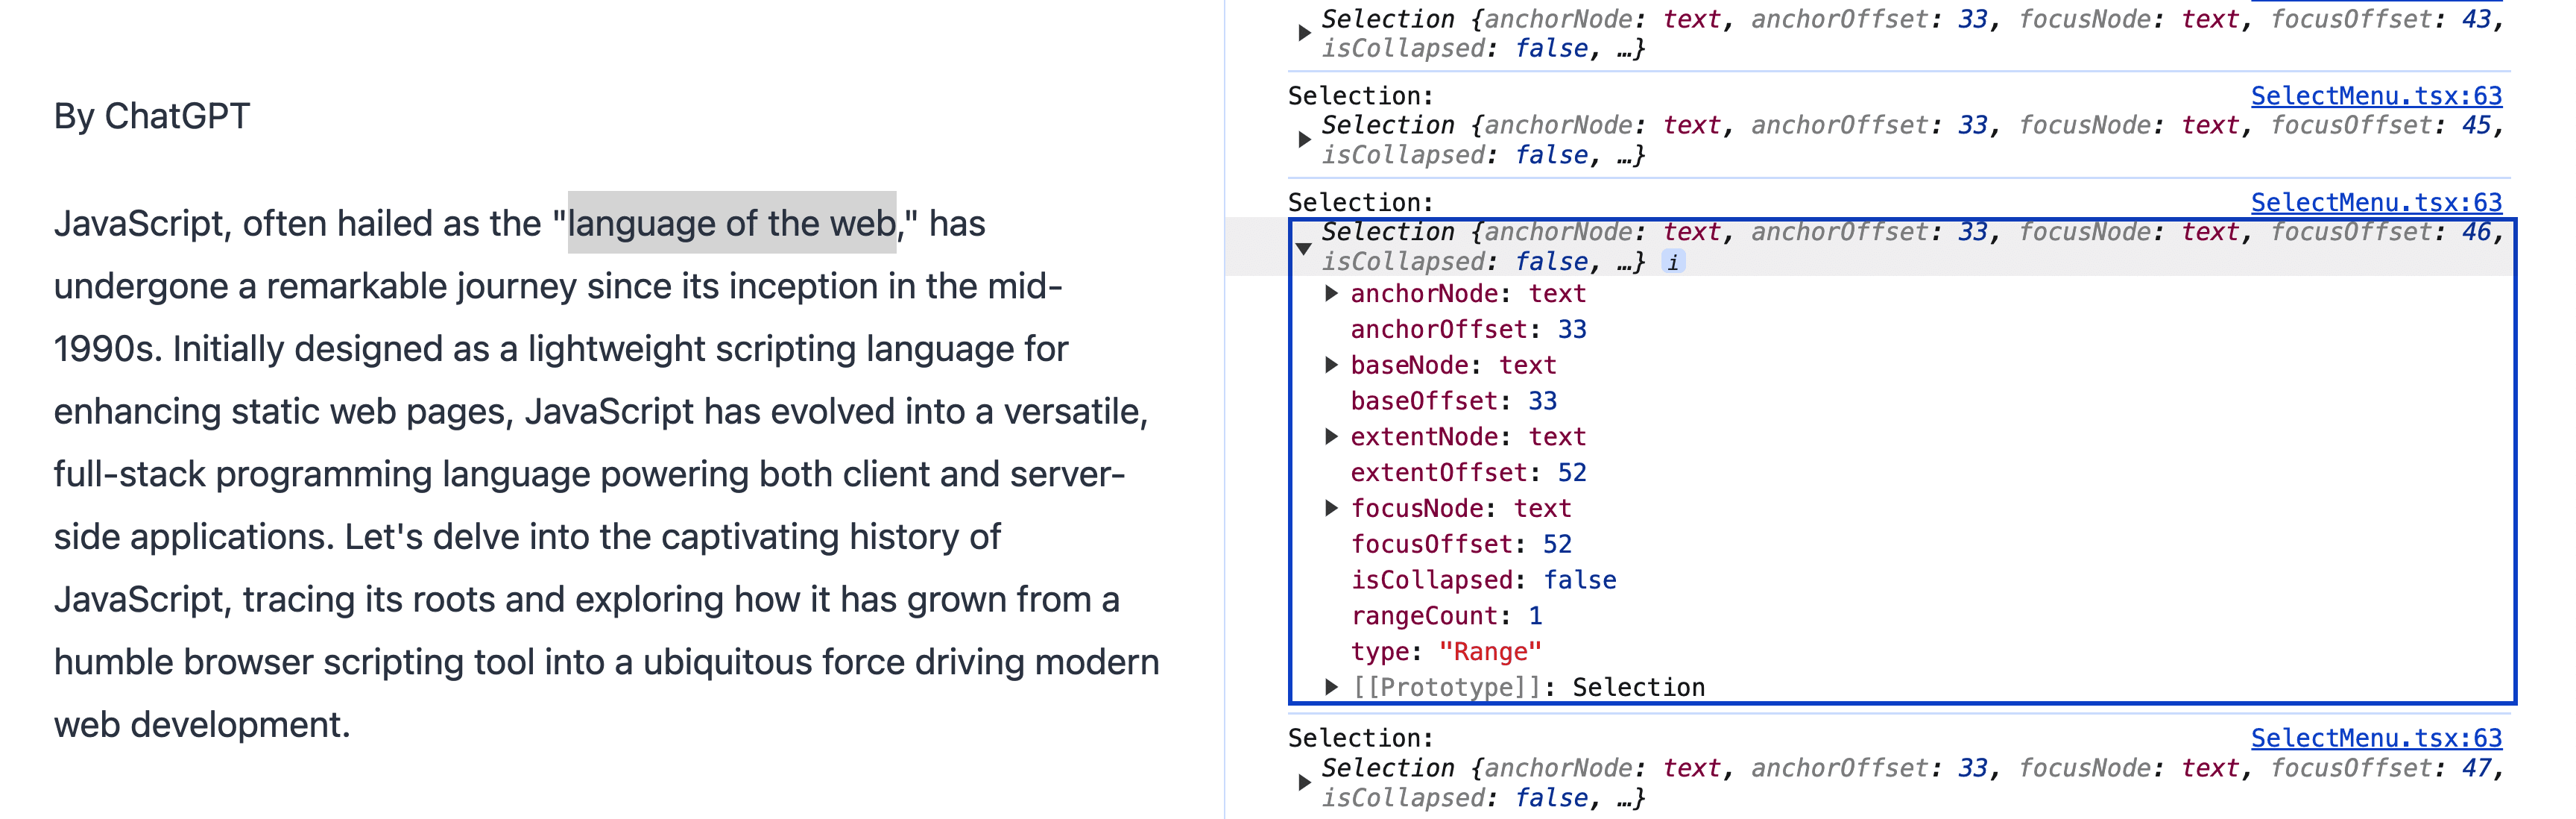Click the anchorOffset: 33 property row
2576x819 pixels.
(x=1468, y=330)
